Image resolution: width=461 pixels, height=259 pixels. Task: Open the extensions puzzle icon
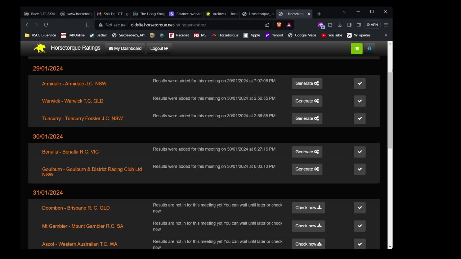330,25
